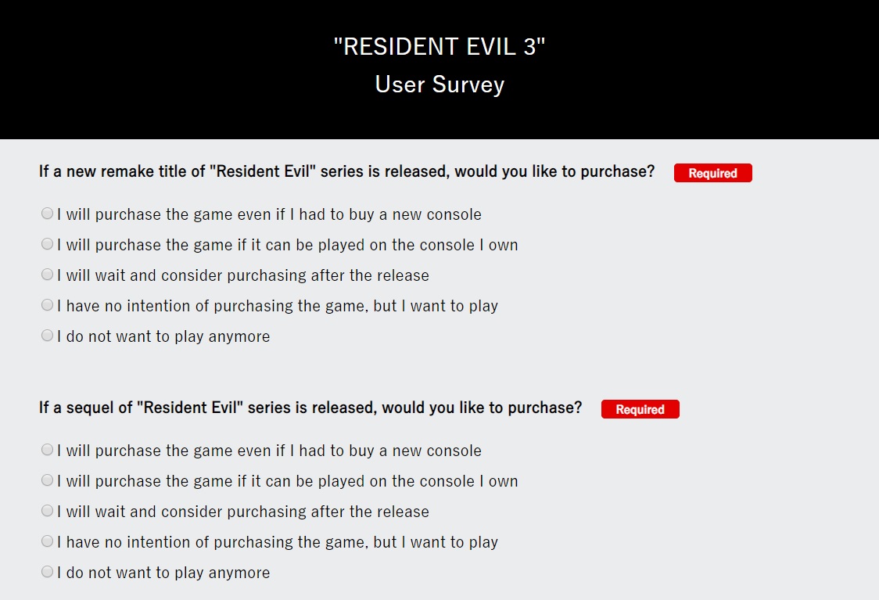Image resolution: width=879 pixels, height=600 pixels.
Task: Choose 'do not want to play anymore' for remake
Action: coord(48,336)
